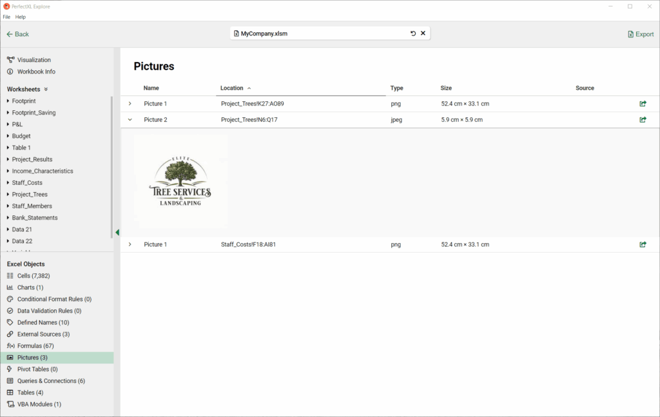Export the workbook analysis
This screenshot has height=417, width=660.
(641, 34)
